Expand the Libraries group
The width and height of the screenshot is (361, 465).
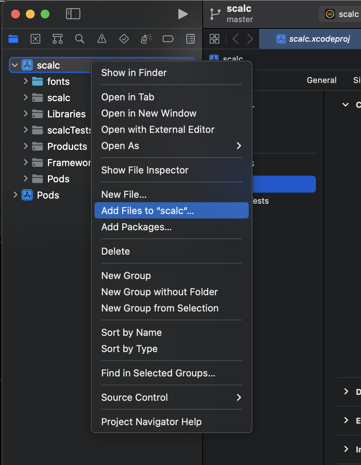(26, 114)
